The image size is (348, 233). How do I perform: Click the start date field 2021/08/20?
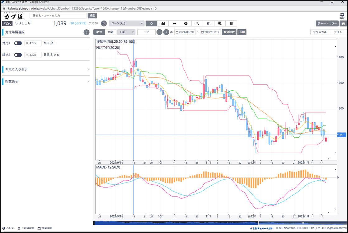click(x=185, y=32)
